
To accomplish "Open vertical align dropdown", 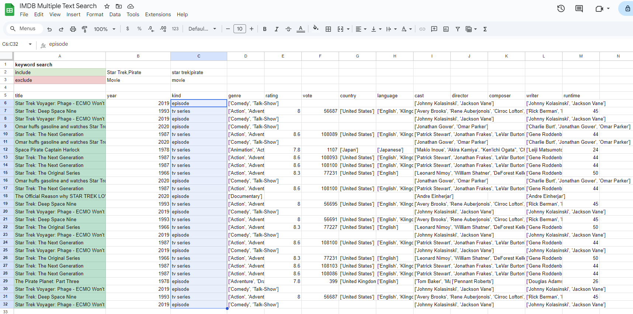I will (376, 29).
